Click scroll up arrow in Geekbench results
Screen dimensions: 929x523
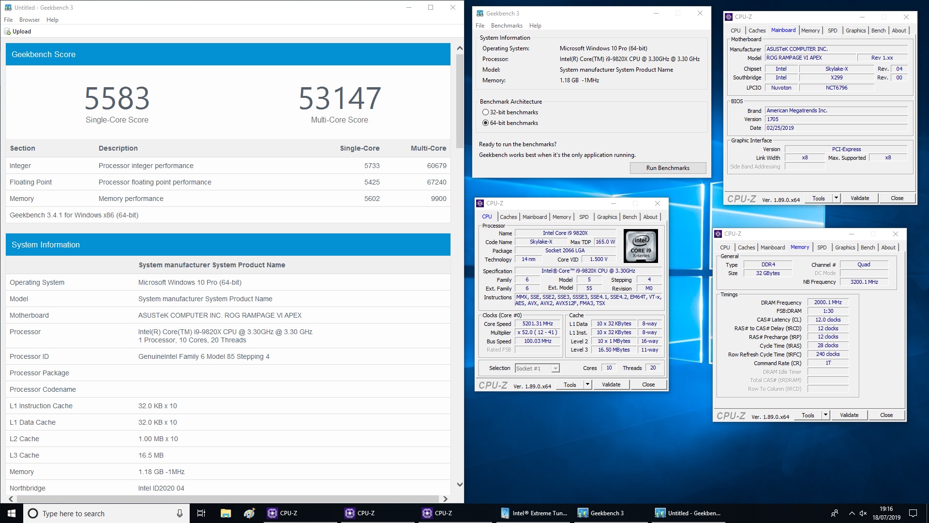(460, 48)
